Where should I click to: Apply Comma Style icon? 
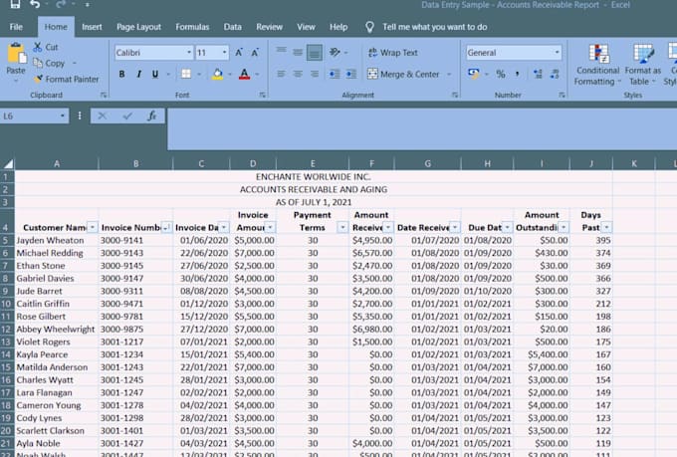point(518,75)
